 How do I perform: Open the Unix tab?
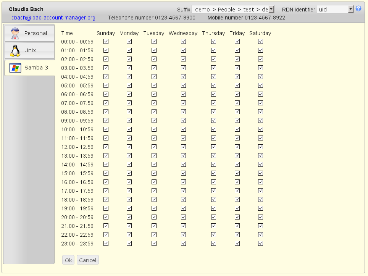pyautogui.click(x=30, y=50)
